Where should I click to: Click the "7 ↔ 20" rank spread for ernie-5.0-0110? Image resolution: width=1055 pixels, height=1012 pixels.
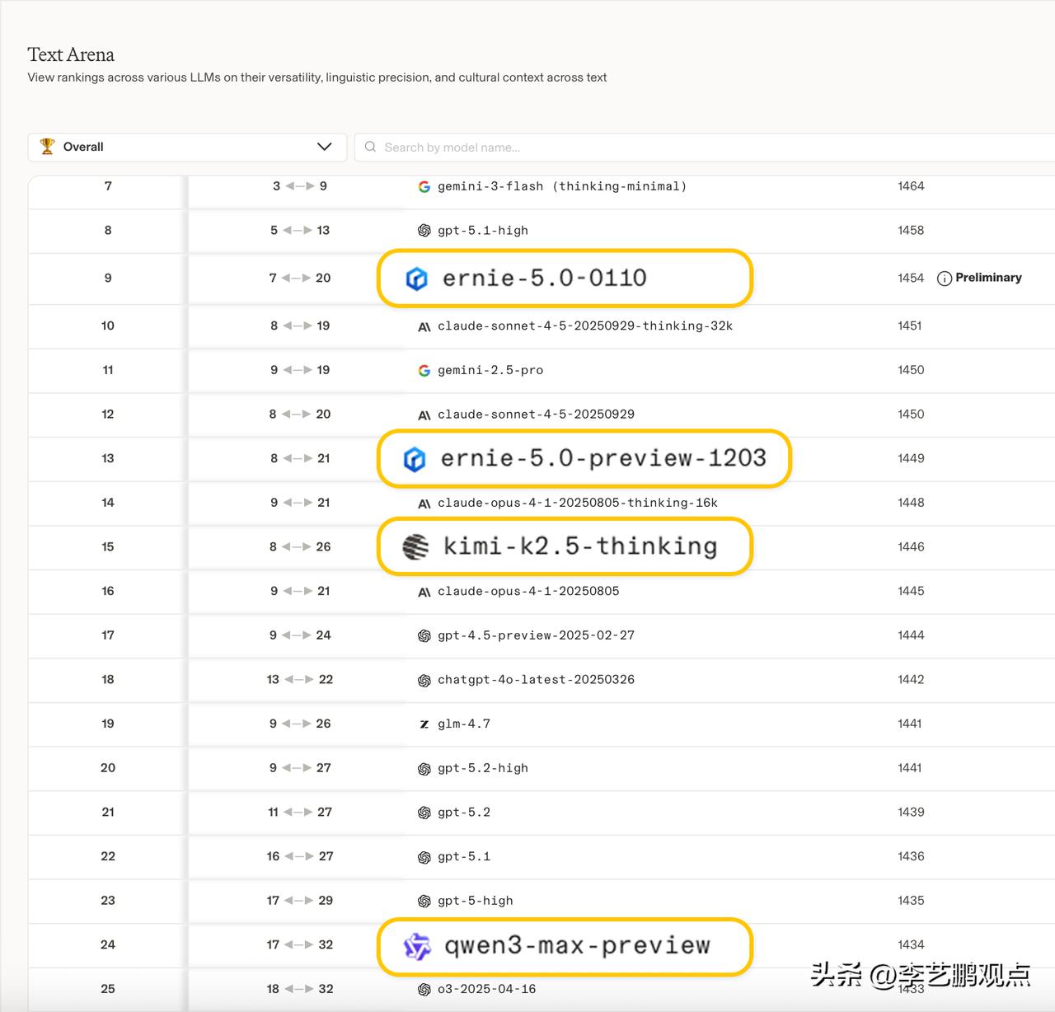[300, 279]
